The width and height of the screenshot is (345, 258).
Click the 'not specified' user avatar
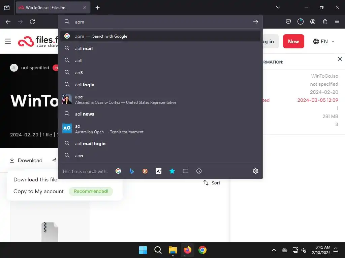click(x=14, y=68)
